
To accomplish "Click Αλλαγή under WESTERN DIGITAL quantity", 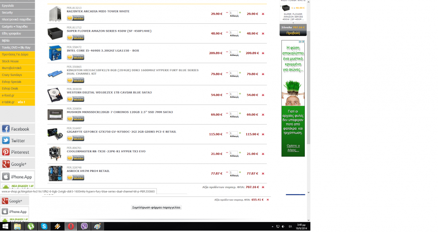I will (234, 97).
